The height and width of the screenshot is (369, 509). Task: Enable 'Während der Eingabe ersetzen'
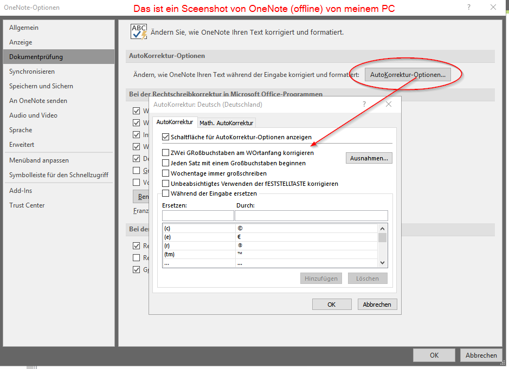click(166, 193)
